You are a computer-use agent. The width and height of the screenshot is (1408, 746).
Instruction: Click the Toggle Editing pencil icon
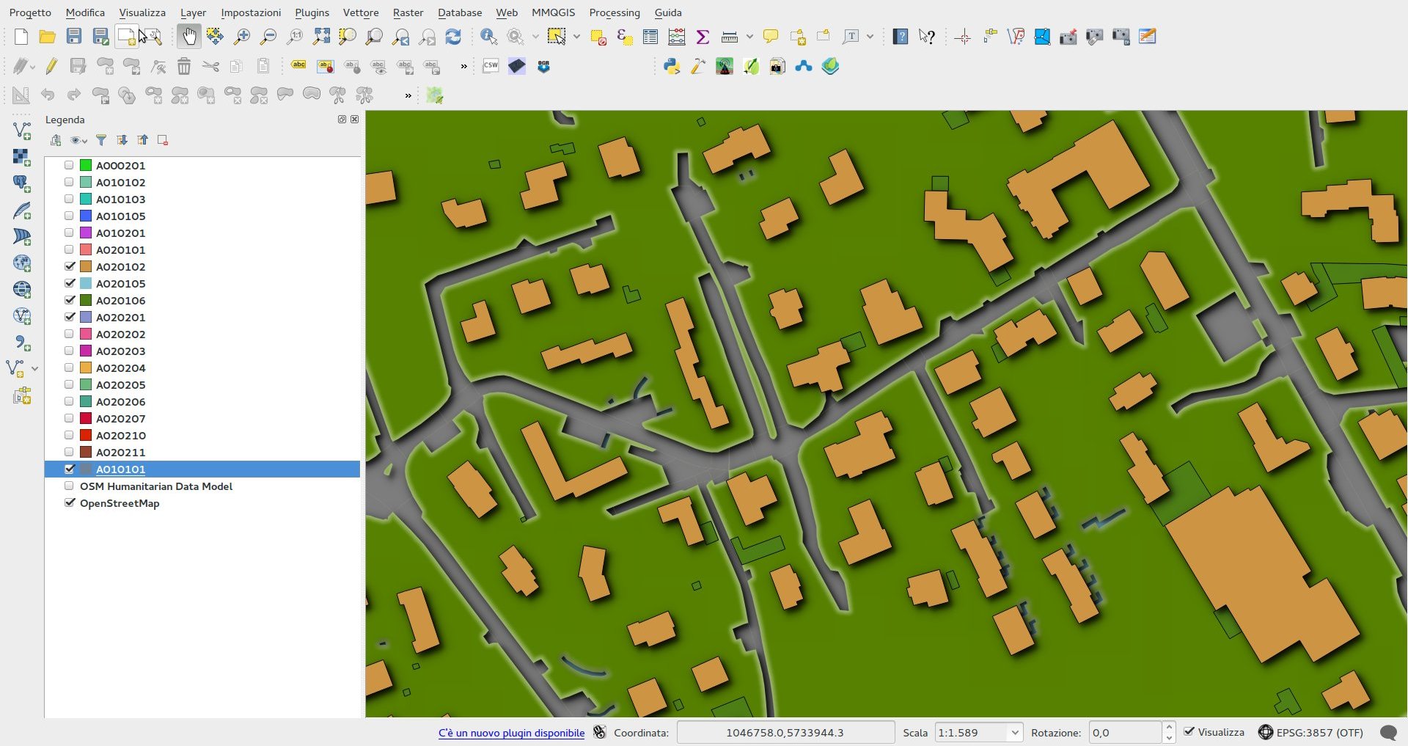pyautogui.click(x=51, y=66)
